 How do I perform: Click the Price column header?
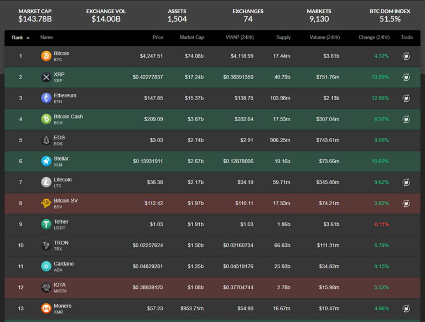(x=158, y=38)
